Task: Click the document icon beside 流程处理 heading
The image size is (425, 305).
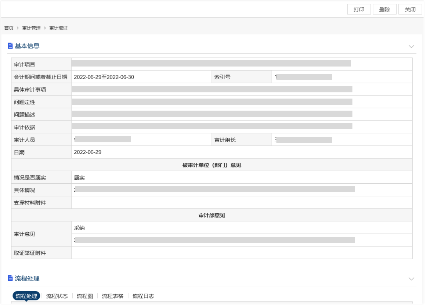Action: pos(10,278)
